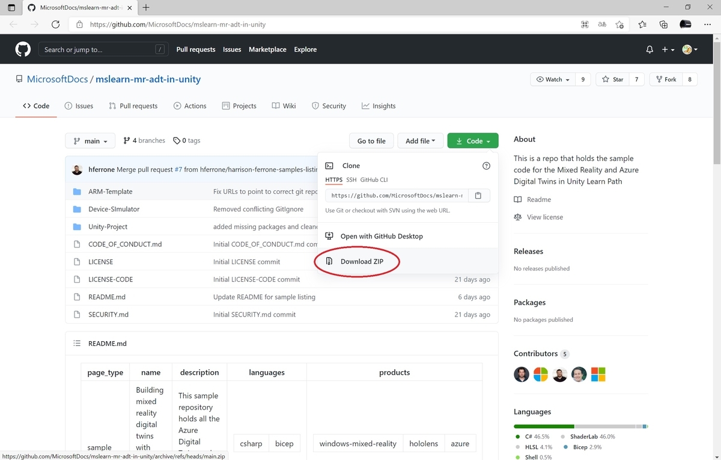The height and width of the screenshot is (460, 721).
Task: Select the HTTPS clone option
Action: [x=333, y=180]
